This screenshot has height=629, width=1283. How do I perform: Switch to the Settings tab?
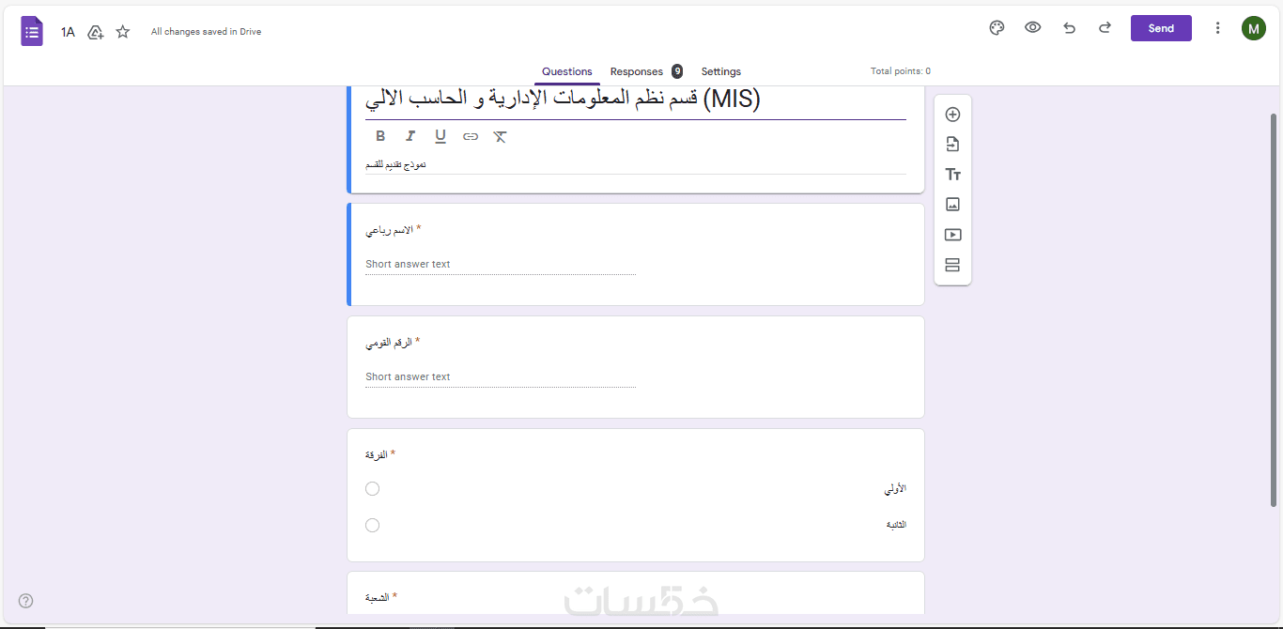click(720, 71)
